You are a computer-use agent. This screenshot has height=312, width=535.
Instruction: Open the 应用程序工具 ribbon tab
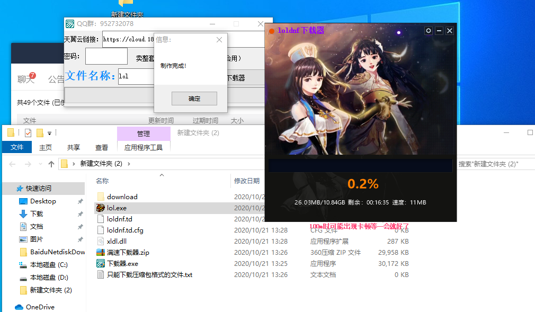click(144, 147)
